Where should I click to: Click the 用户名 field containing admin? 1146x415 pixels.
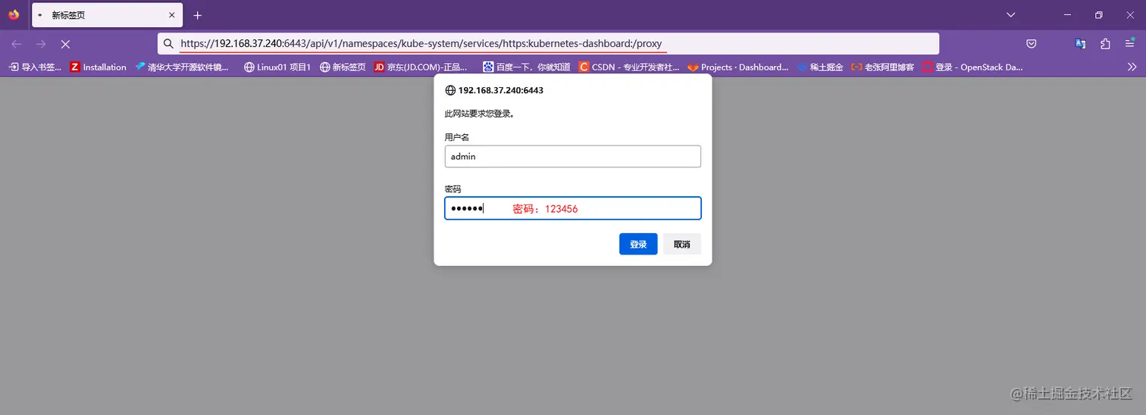click(572, 157)
